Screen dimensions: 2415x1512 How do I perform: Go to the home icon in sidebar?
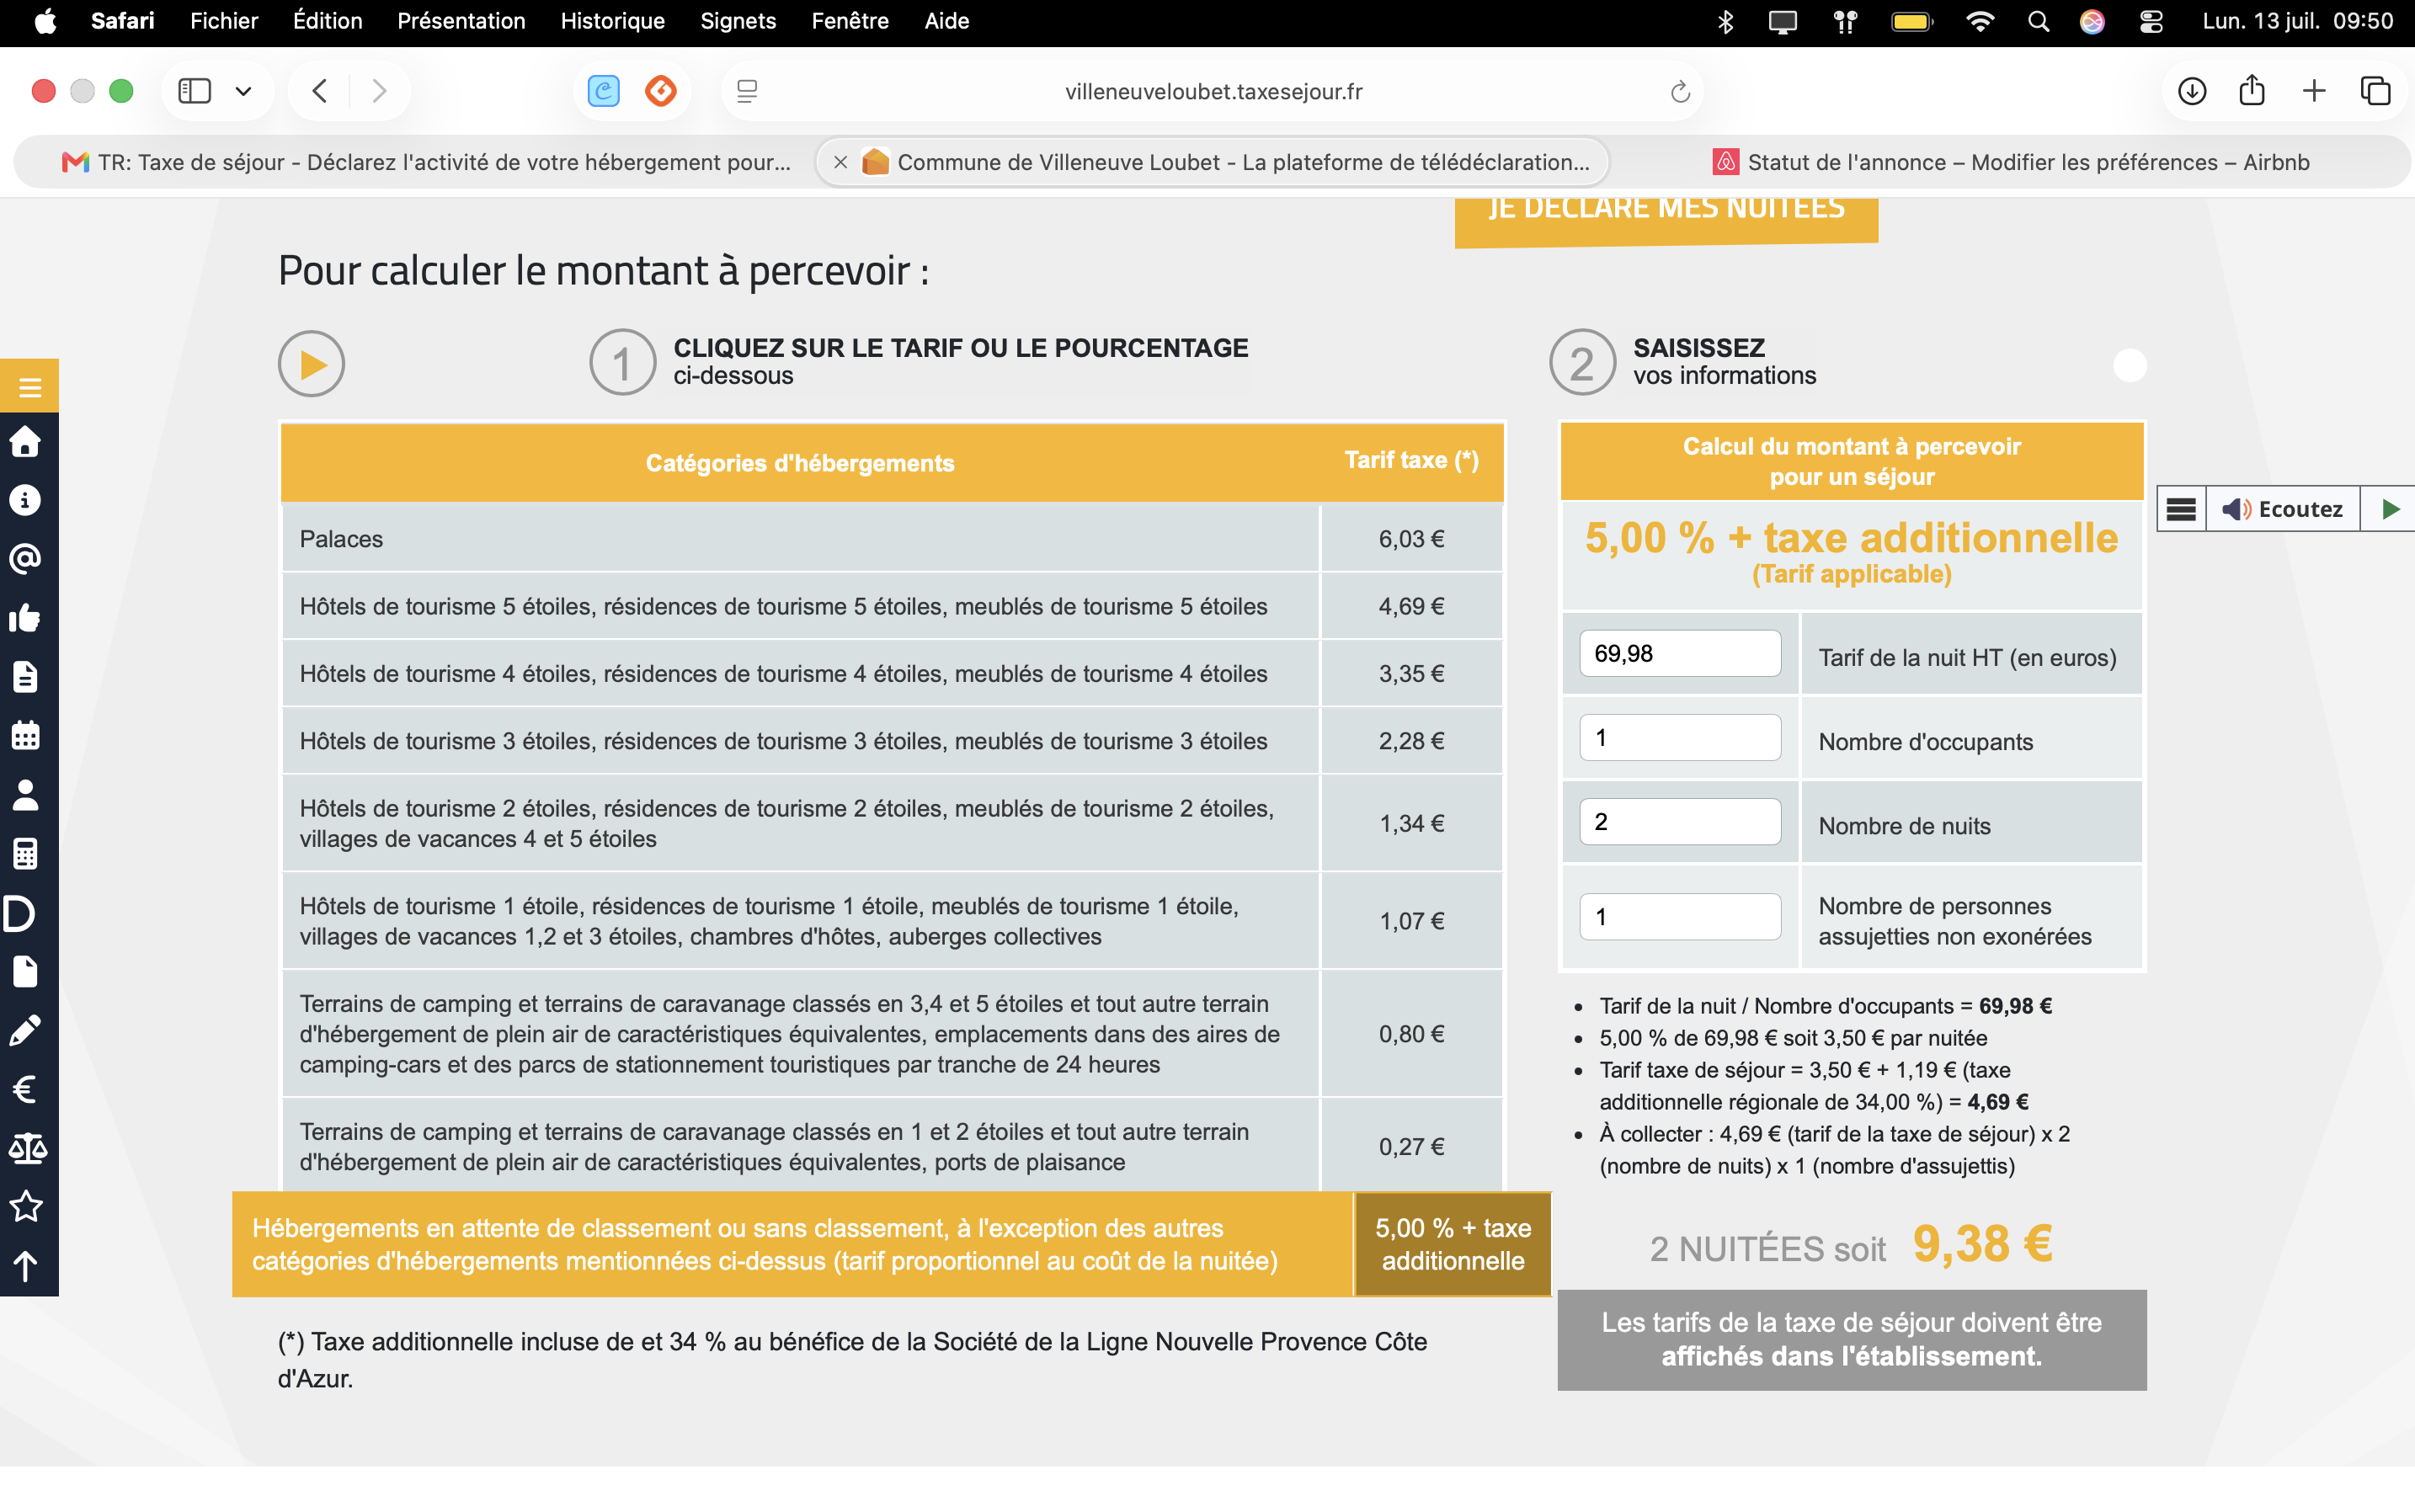[25, 441]
